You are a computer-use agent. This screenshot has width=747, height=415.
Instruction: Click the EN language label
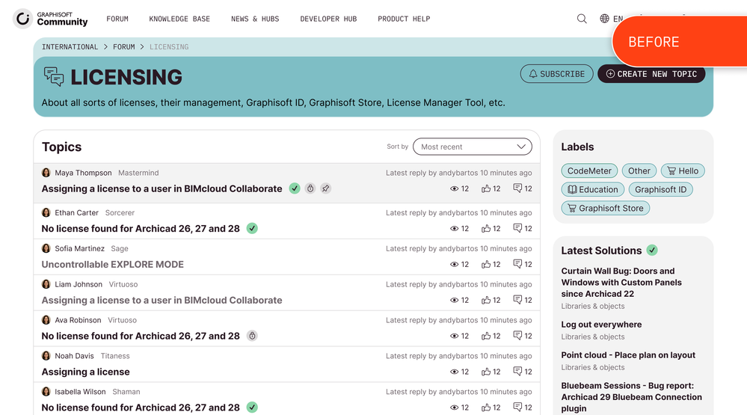(618, 19)
